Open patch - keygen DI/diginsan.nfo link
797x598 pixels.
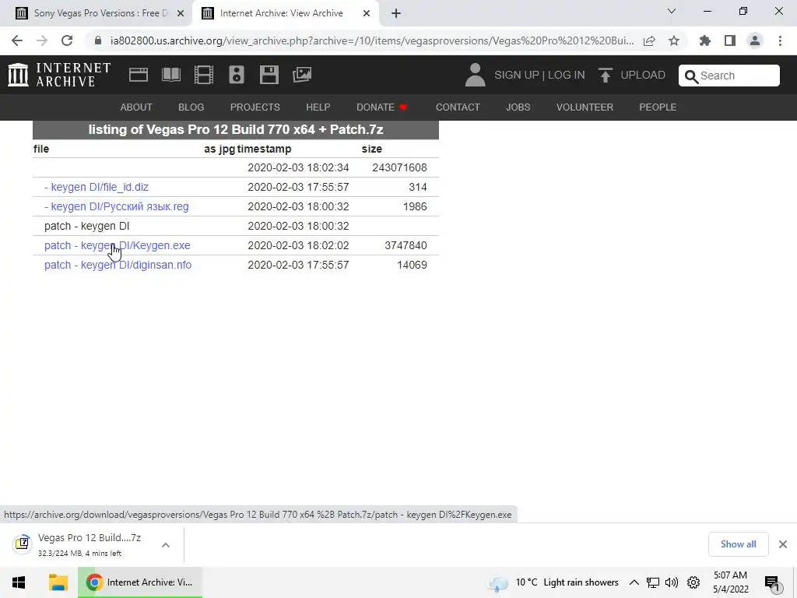click(118, 265)
